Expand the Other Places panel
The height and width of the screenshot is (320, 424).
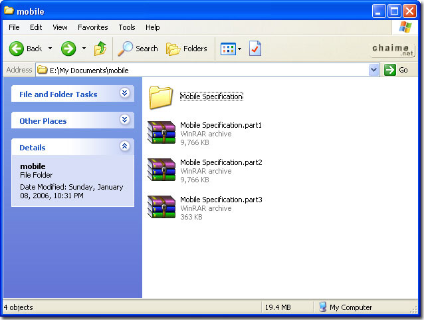(124, 120)
